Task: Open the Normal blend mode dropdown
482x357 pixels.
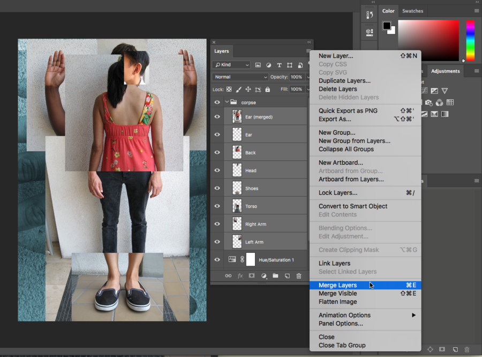Action: click(x=239, y=77)
